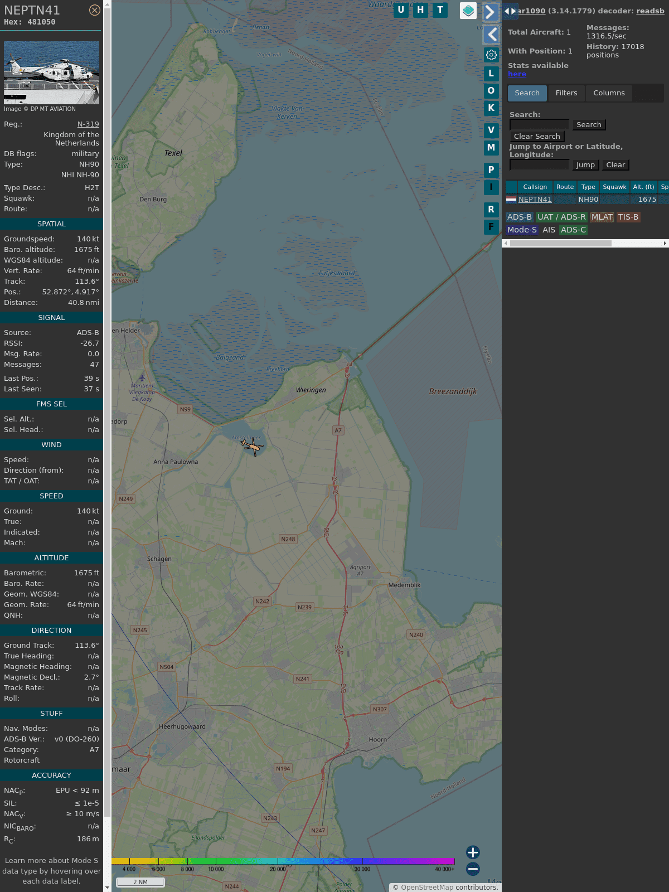Screen dimensions: 669x892
Task: Collapse sidebar with left chevron arrow
Action: coord(491,35)
